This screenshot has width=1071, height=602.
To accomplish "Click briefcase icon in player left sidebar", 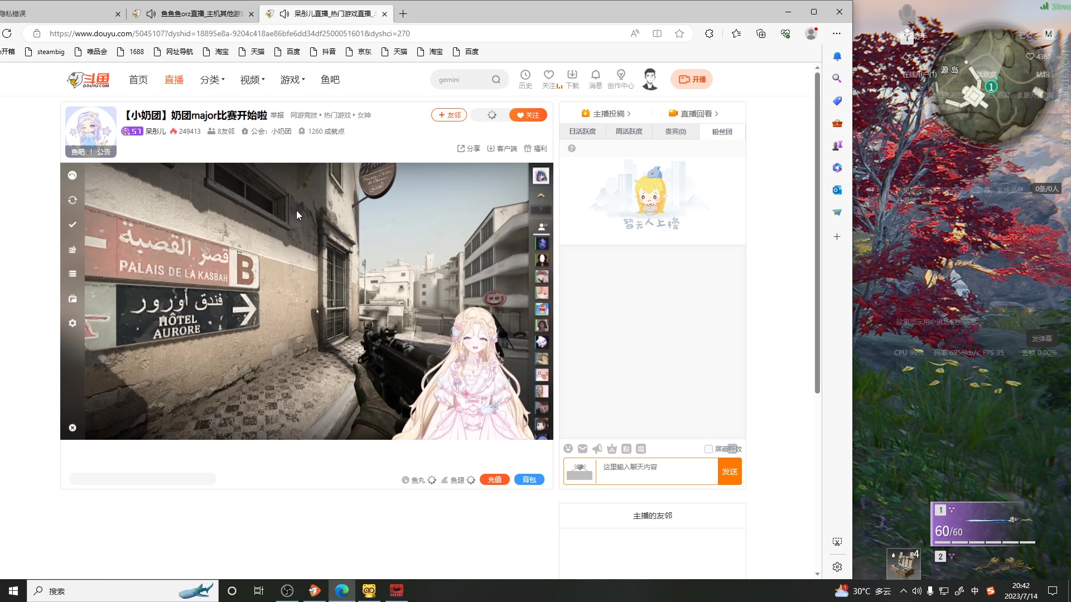I will 73,299.
